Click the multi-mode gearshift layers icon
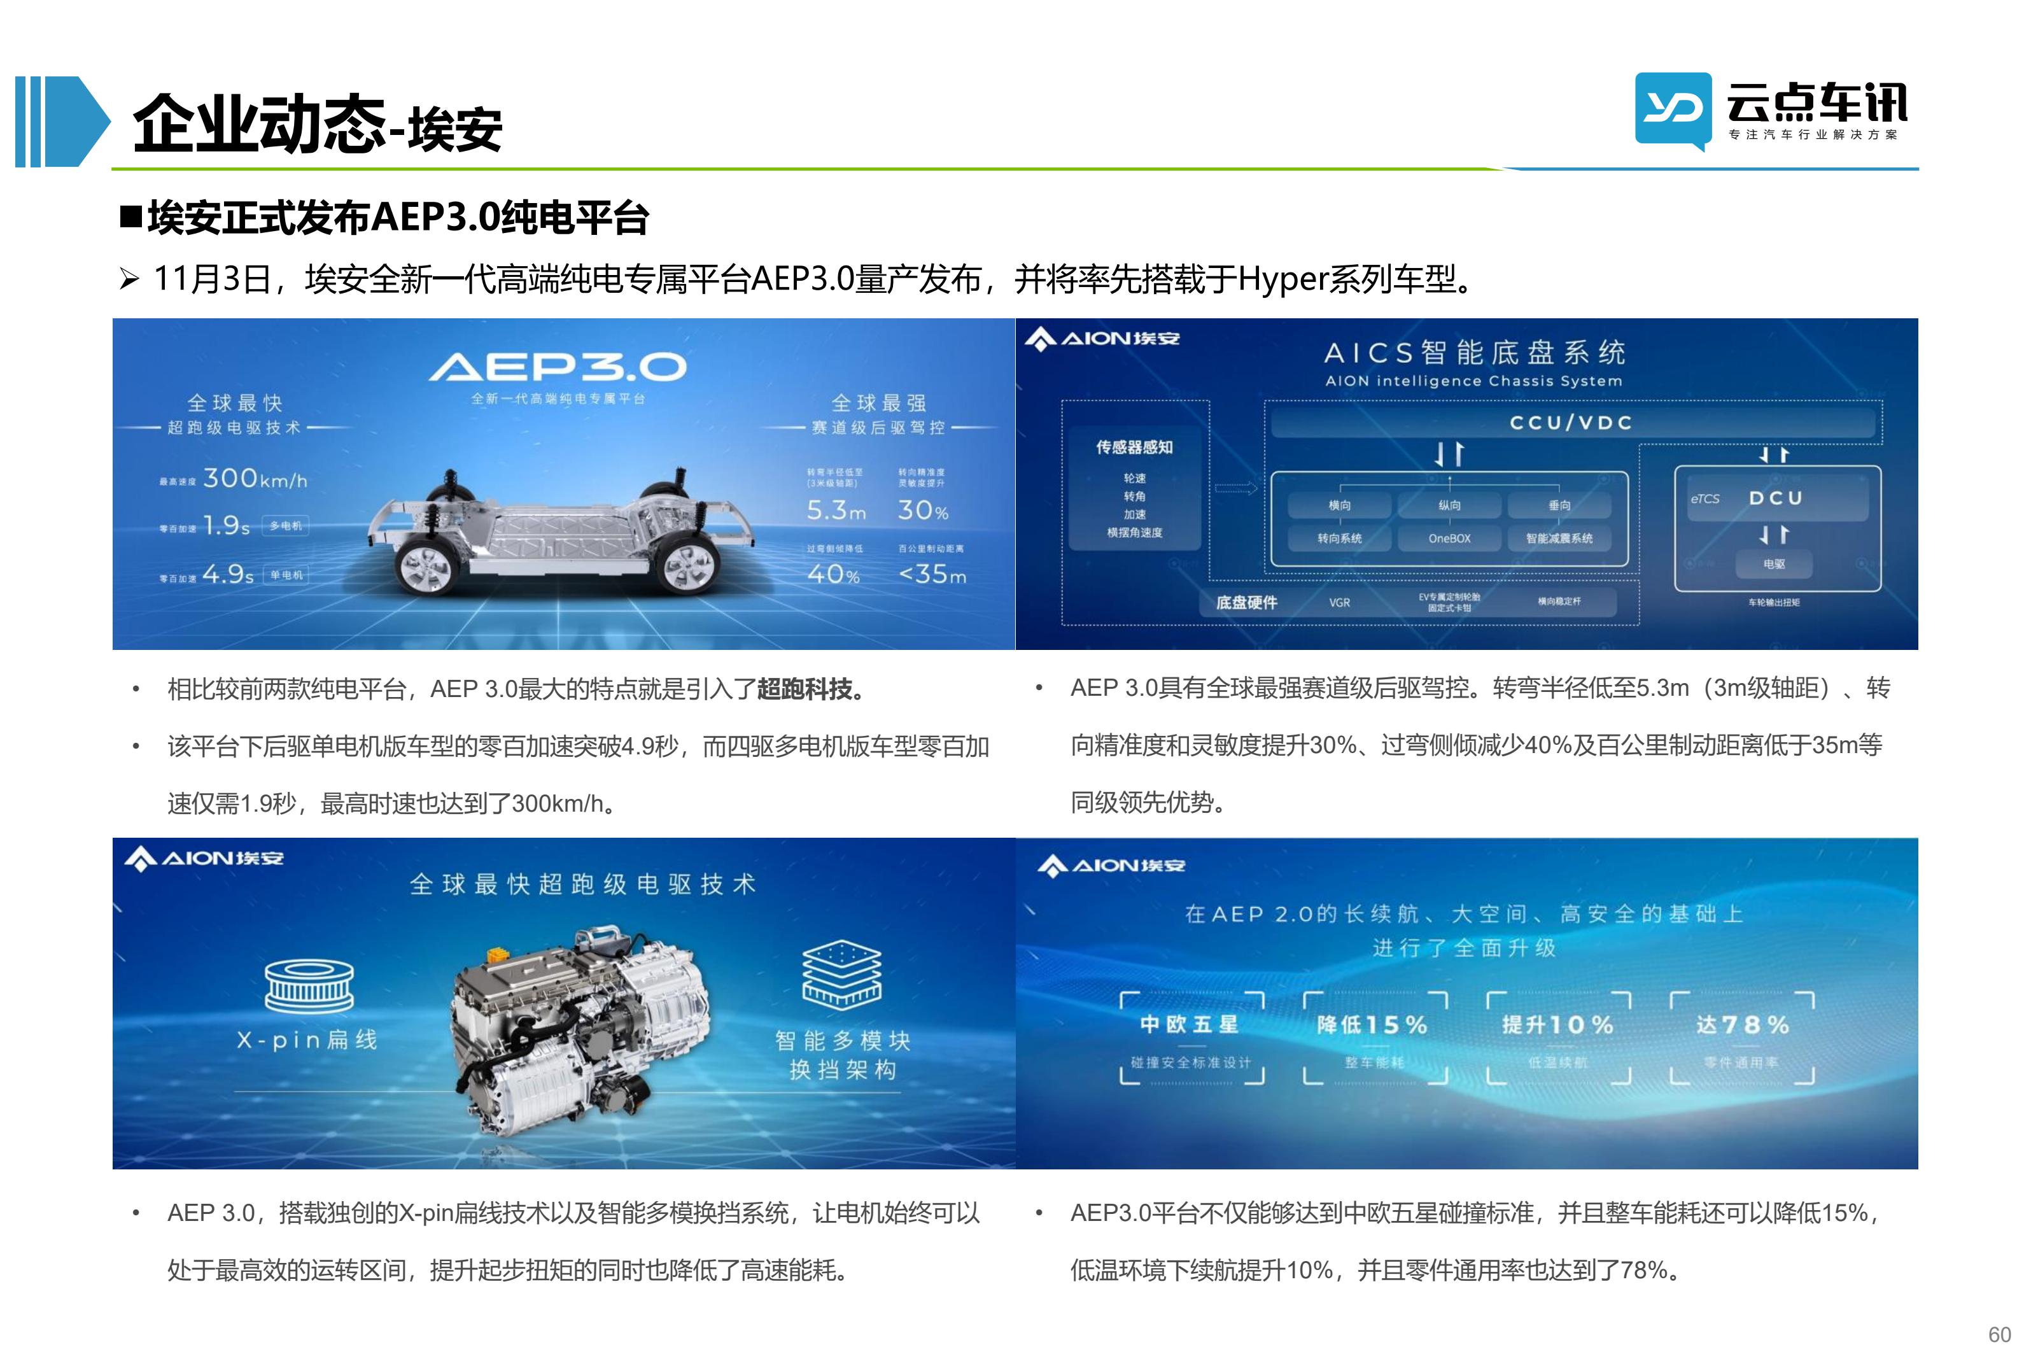This screenshot has width=2031, height=1354. click(841, 975)
